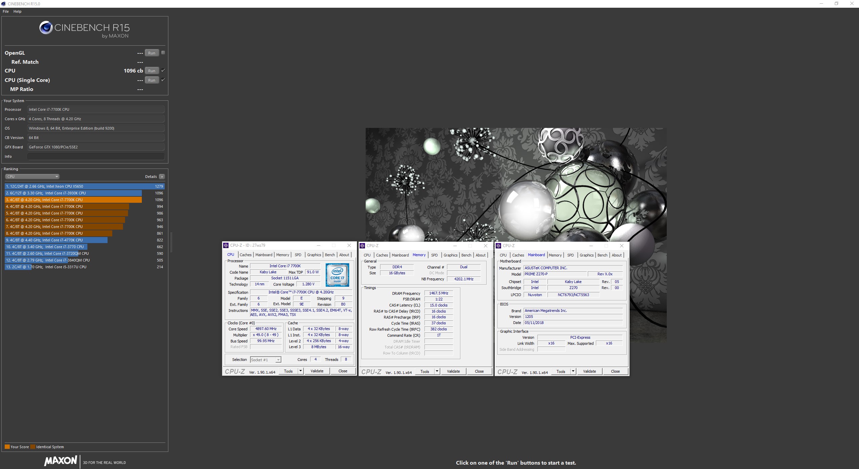Screen dimensions: 859x469
Task: Click the DRAM Frequency value 1467.5 MHz
Action: click(x=439, y=293)
